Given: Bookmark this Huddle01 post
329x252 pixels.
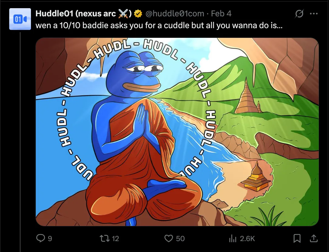Looking at the screenshot, I should 297,238.
